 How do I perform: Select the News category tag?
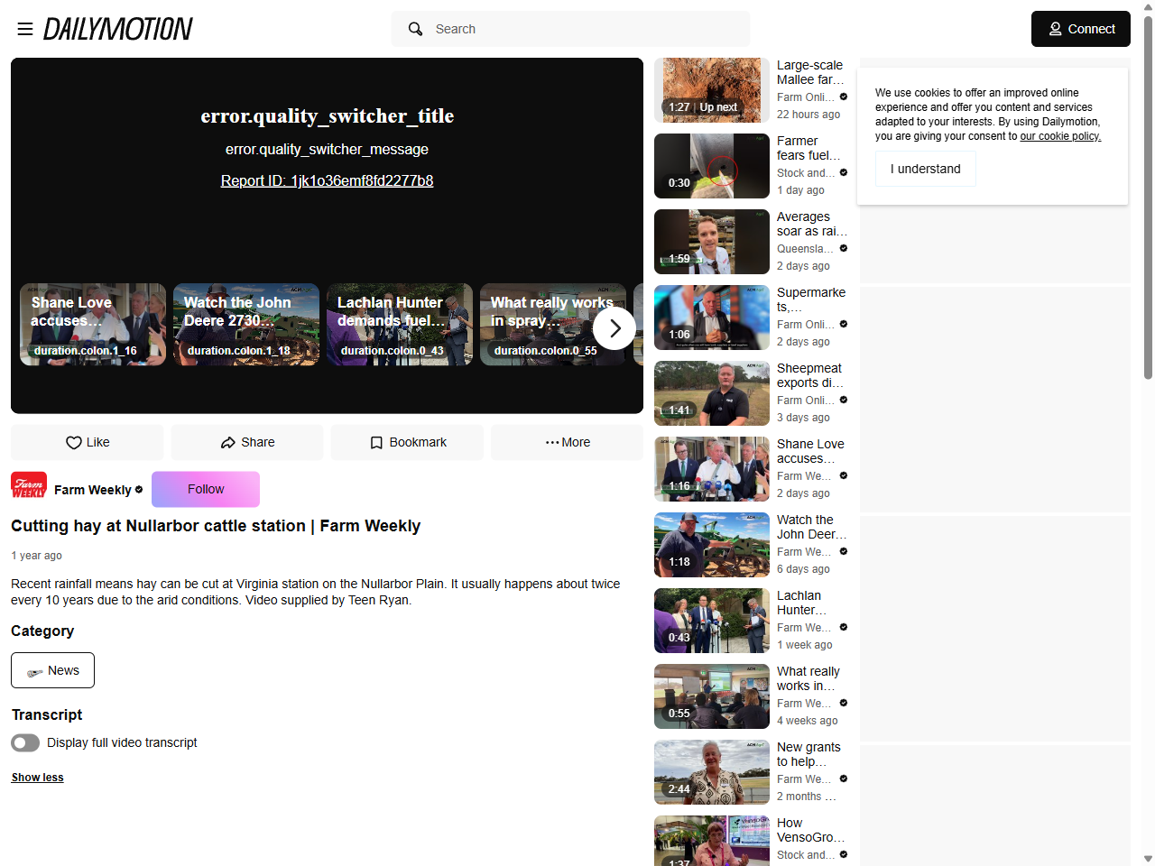(52, 670)
